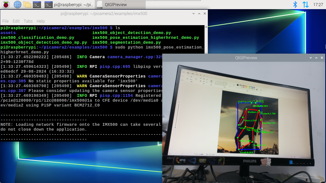Click "imx500_object_detection_demo.py" in the terminal listing
Image resolution: width=326 pixels, height=183 pixels.
pyautogui.click(x=132, y=33)
